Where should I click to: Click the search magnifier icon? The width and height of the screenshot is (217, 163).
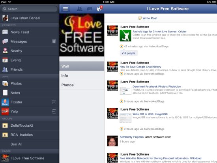click(x=5, y=9)
